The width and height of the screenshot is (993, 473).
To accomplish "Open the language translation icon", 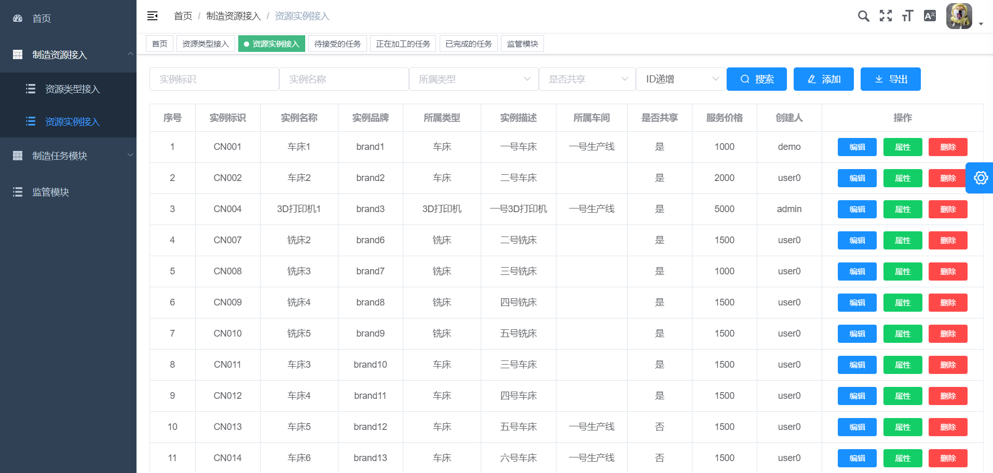I will pyautogui.click(x=930, y=16).
